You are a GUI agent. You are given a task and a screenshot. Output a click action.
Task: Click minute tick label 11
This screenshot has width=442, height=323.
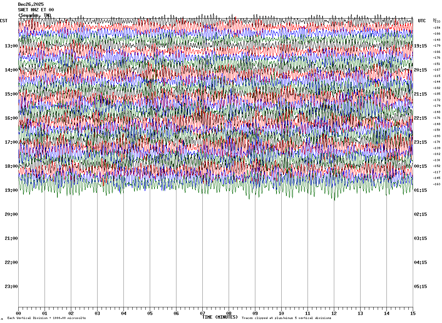point(308,314)
